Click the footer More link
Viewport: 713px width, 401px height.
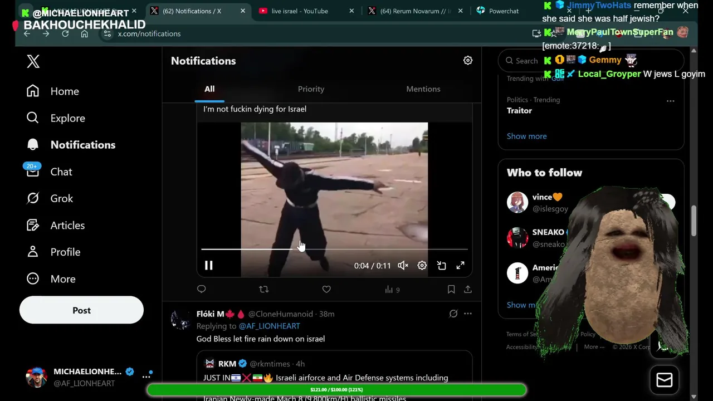coord(594,346)
